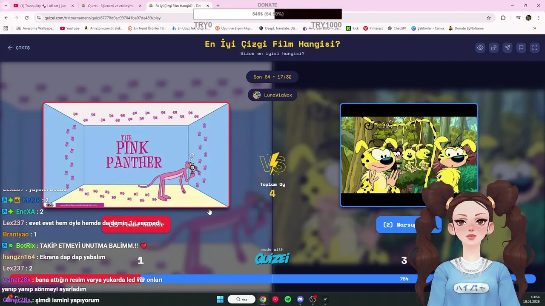Expand the bookmarks overflow chevron
This screenshot has height=306, width=545.
(535, 28)
